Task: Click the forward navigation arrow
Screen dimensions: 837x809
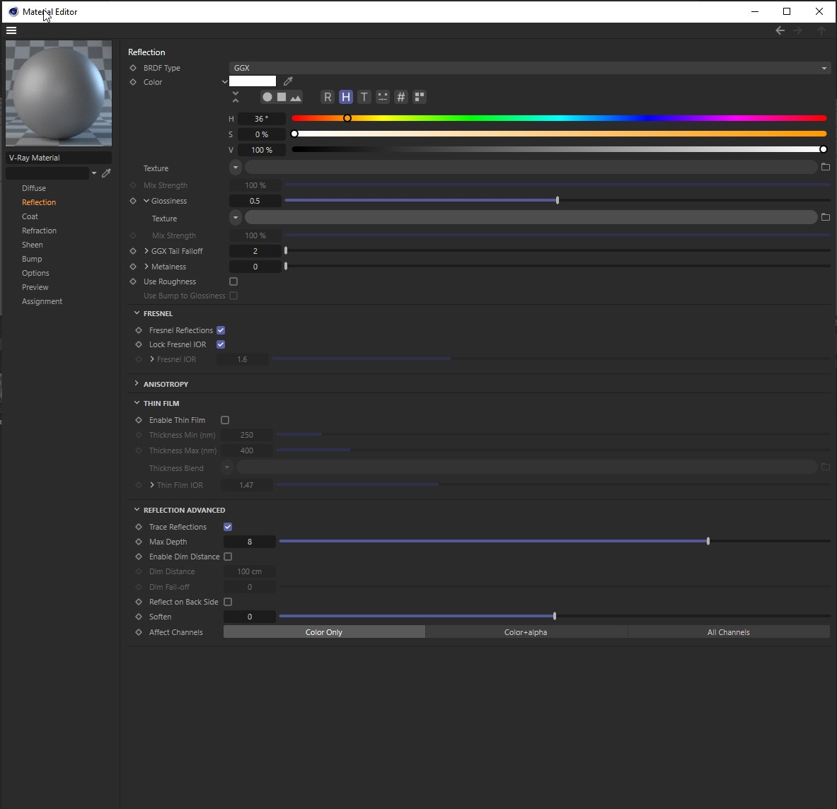Action: pos(798,30)
